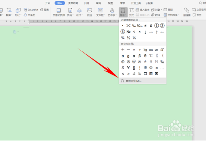Add a 书签 bookmark

[x=197, y=15]
